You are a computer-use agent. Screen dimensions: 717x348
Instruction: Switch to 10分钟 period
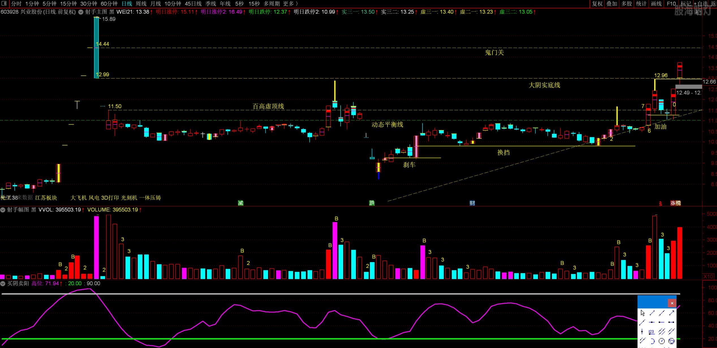click(173, 3)
